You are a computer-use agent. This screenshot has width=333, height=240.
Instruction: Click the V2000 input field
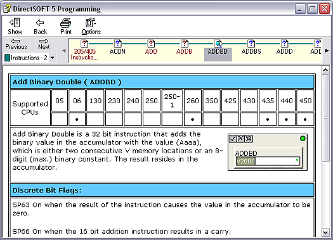(268, 161)
